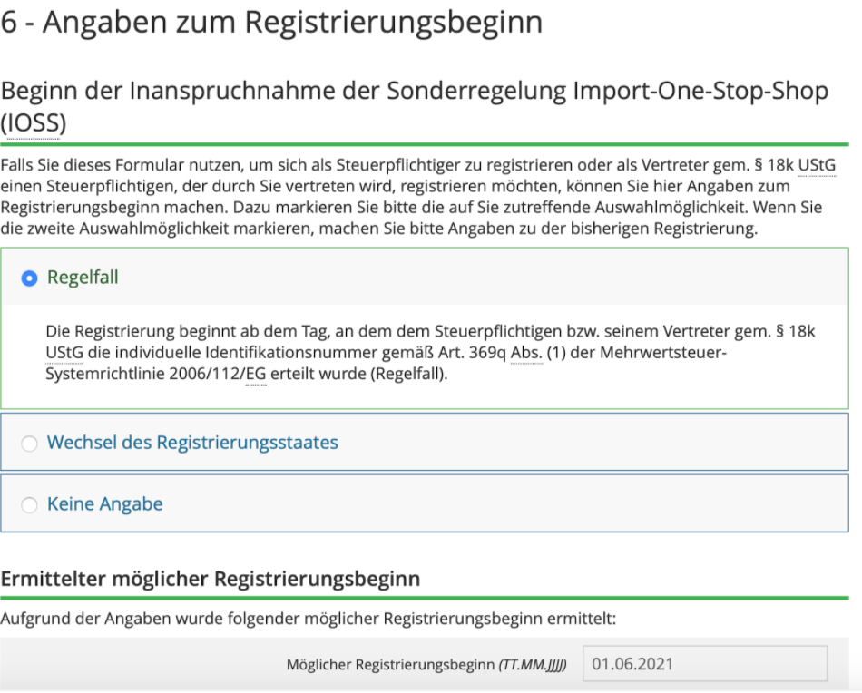This screenshot has height=693, width=862.
Task: Click the abbreviation IOSS in the subheading
Action: 34,122
